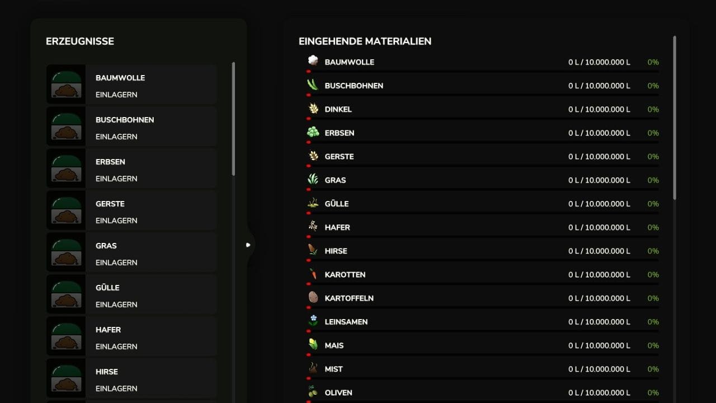Select Baumwolle Einlagern production entry
Viewport: 716px width, 403px height.
click(x=151, y=85)
